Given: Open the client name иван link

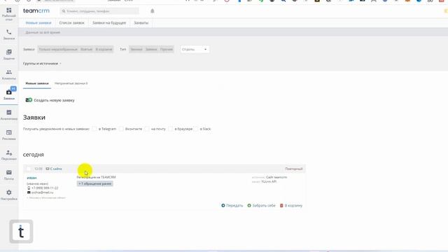Looking at the screenshot, I should coord(31,178).
